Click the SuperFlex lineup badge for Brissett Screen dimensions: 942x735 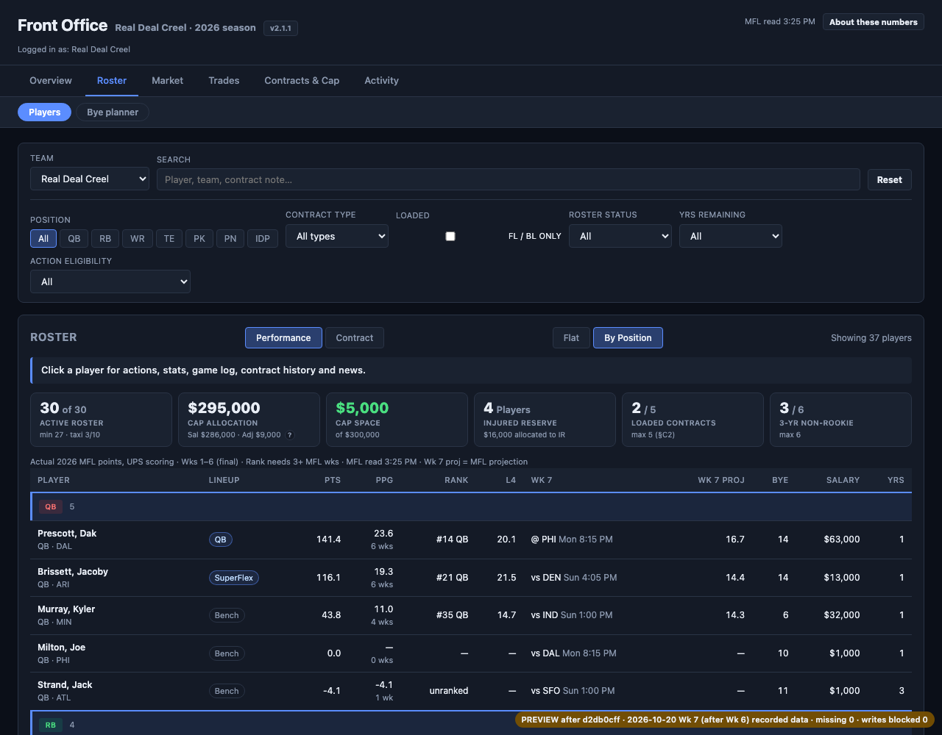(234, 578)
